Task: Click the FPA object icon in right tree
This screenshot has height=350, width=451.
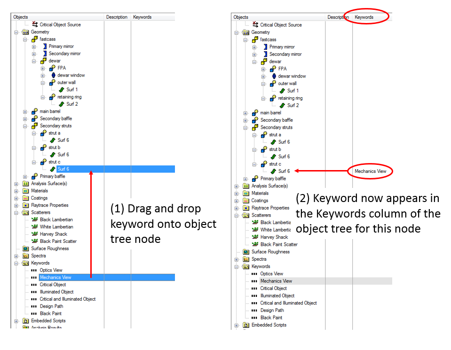Action: (x=273, y=69)
